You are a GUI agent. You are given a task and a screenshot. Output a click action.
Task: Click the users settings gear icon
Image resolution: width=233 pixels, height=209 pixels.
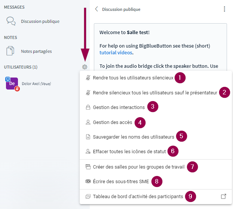[85, 67]
